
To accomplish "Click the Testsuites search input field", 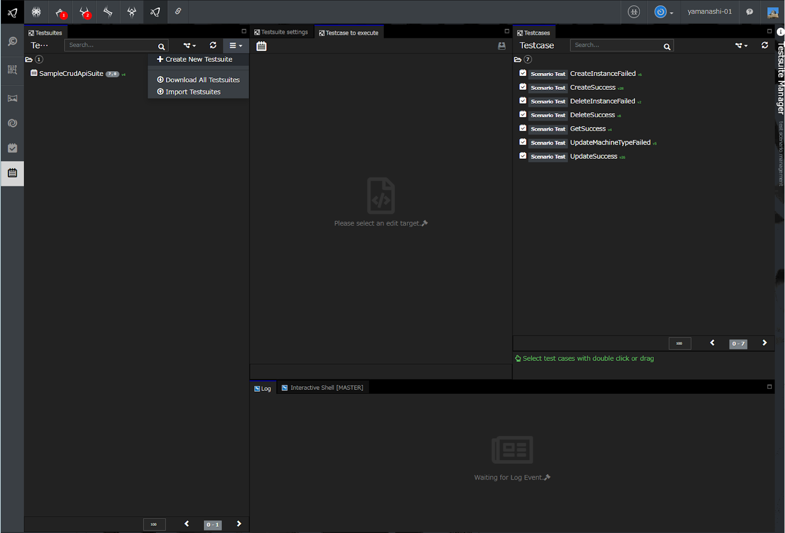I will 111,45.
